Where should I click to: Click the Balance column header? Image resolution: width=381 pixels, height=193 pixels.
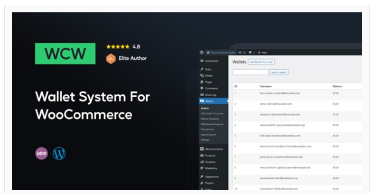(x=337, y=86)
